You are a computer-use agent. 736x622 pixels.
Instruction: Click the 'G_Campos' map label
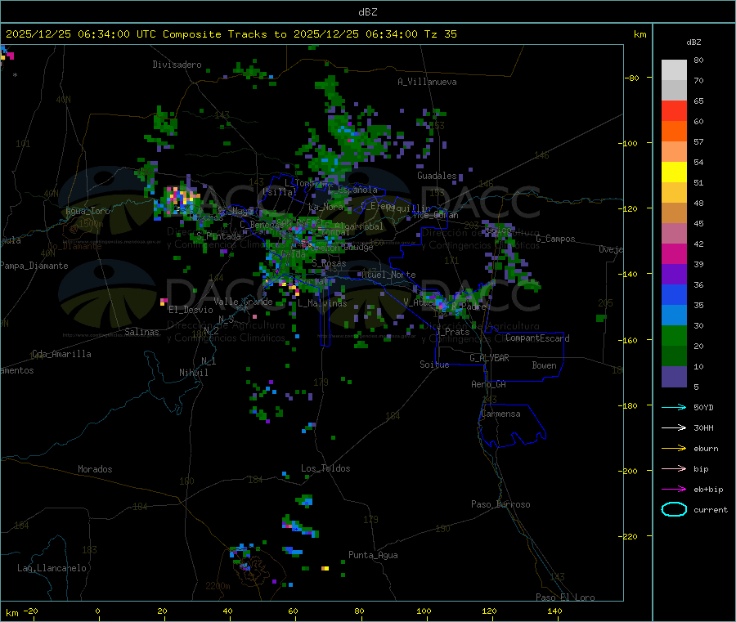(x=556, y=239)
